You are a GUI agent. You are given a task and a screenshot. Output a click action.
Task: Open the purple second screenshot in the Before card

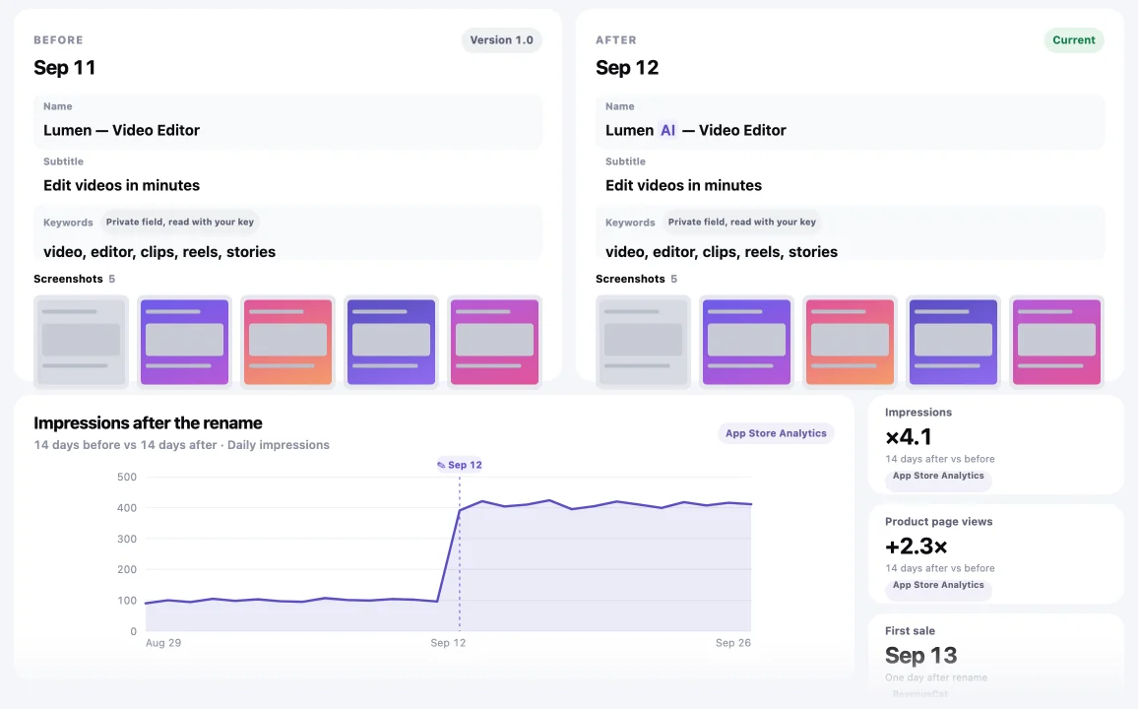(184, 342)
